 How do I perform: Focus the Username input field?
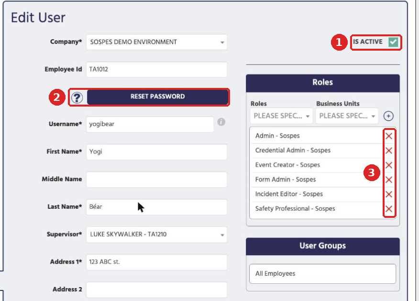(x=150, y=124)
